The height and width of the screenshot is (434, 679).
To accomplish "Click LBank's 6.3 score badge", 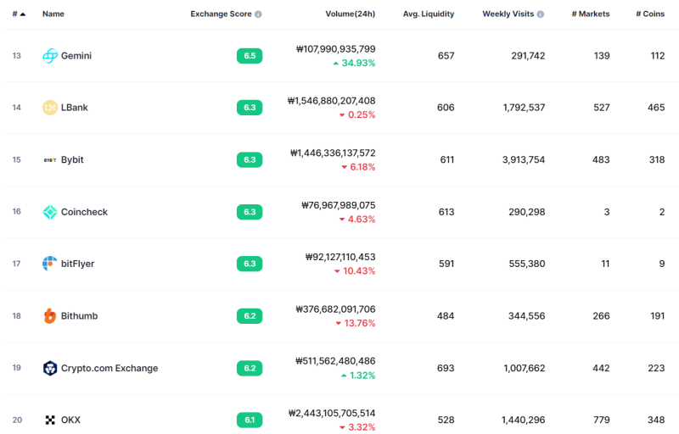I will [250, 108].
